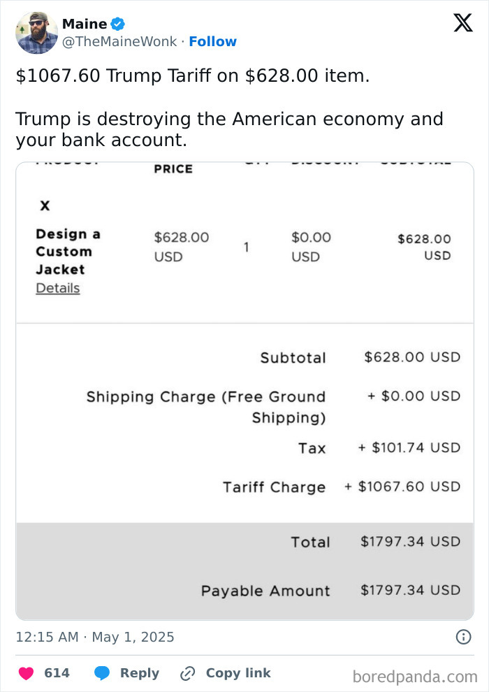Screen dimensions: 489x692
Task: Remove the Custom Jacket item via its X
Action: [44, 206]
